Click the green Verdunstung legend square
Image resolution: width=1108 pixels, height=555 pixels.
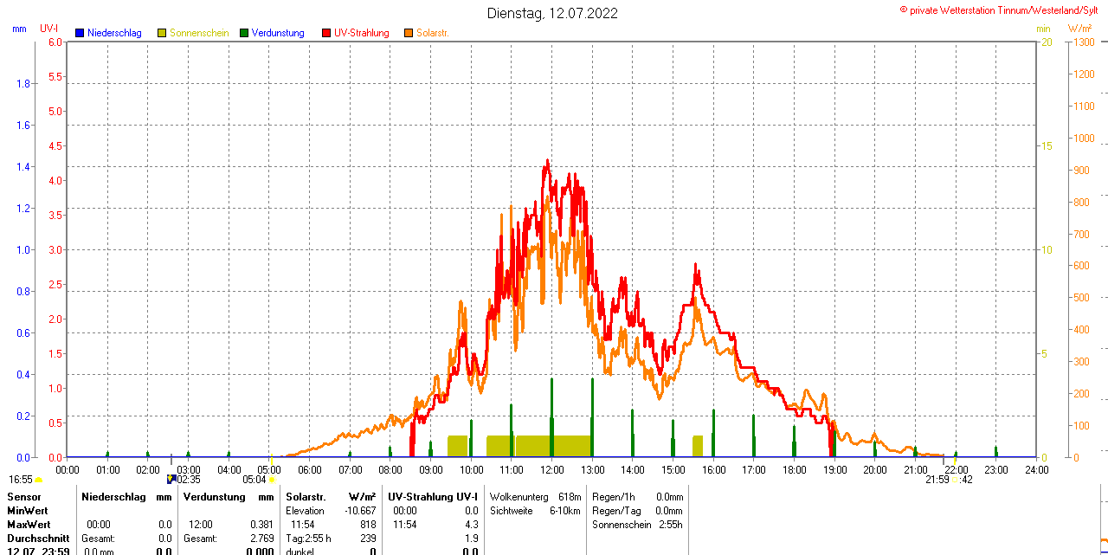click(244, 33)
